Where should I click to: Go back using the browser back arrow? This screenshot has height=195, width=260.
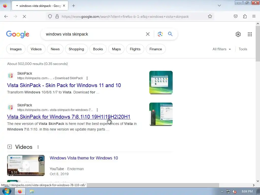(6, 17)
